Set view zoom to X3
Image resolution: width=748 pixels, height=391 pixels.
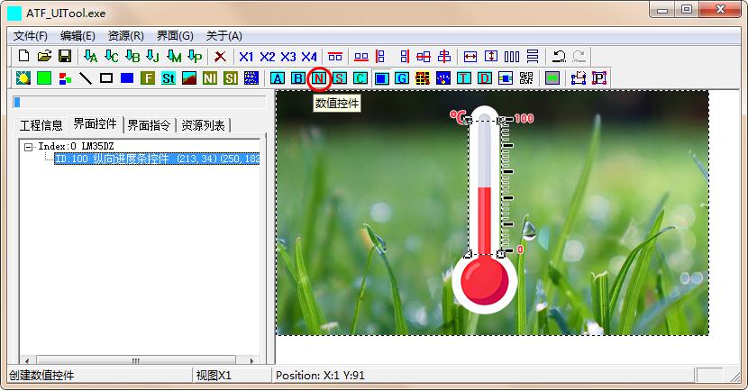(x=288, y=57)
